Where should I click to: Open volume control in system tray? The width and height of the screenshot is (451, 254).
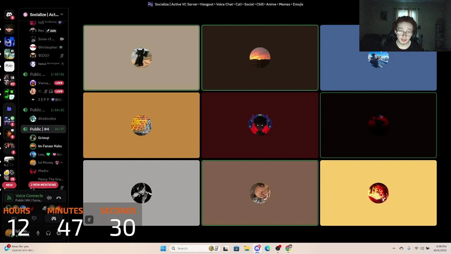click(x=422, y=248)
